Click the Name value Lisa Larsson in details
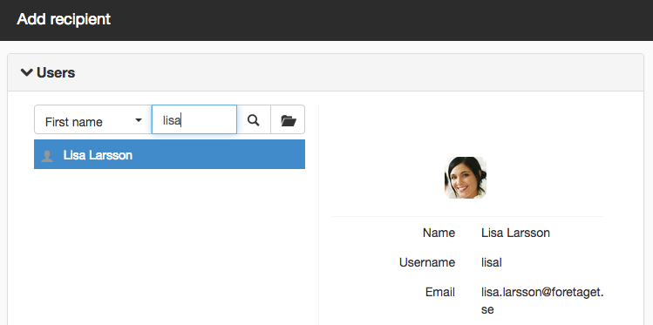The width and height of the screenshot is (653, 325). point(515,233)
